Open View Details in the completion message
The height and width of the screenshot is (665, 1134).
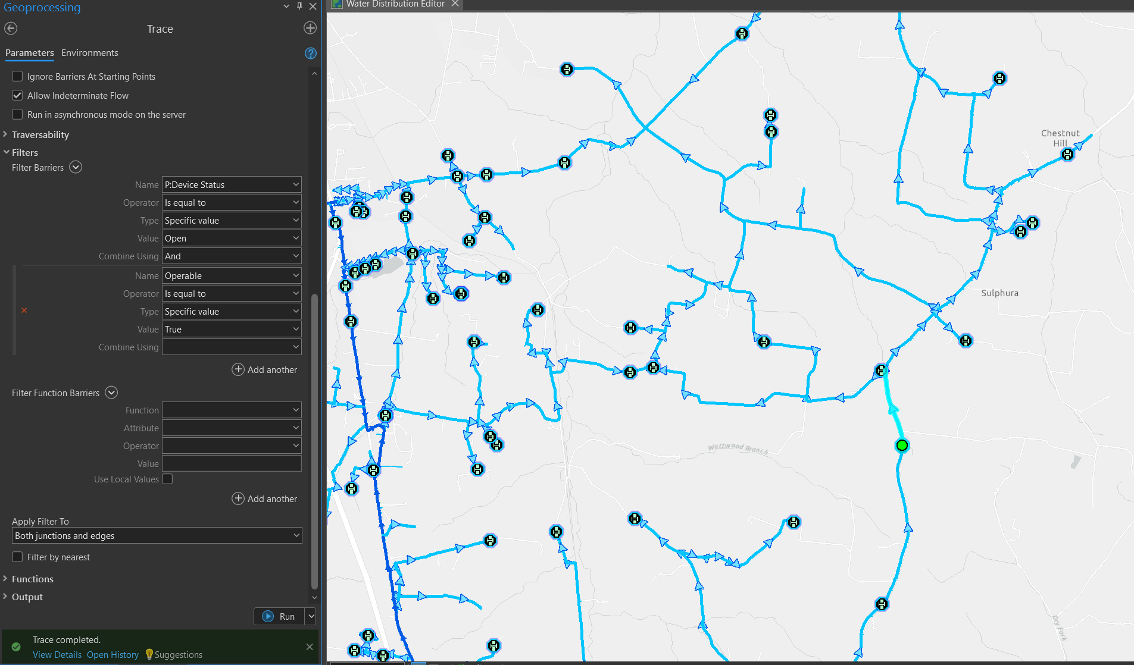click(57, 654)
